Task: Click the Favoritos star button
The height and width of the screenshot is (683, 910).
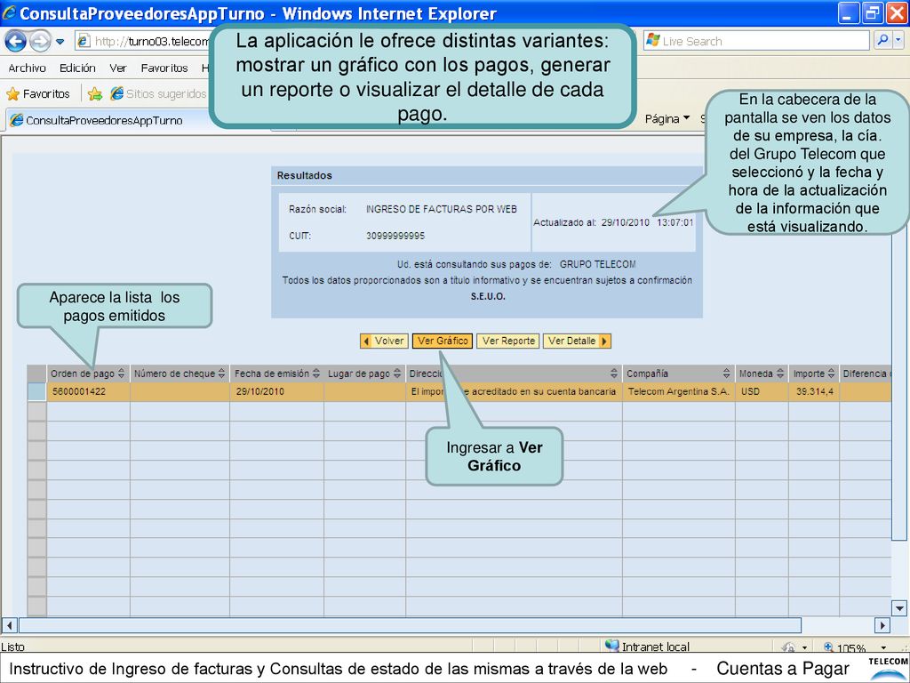Action: click(x=37, y=93)
